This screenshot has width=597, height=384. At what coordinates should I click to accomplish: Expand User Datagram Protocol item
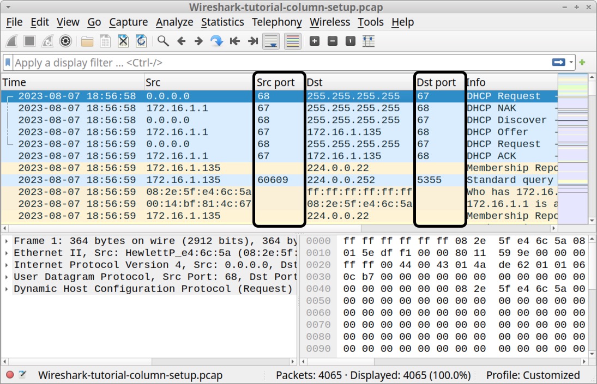pos(7,277)
